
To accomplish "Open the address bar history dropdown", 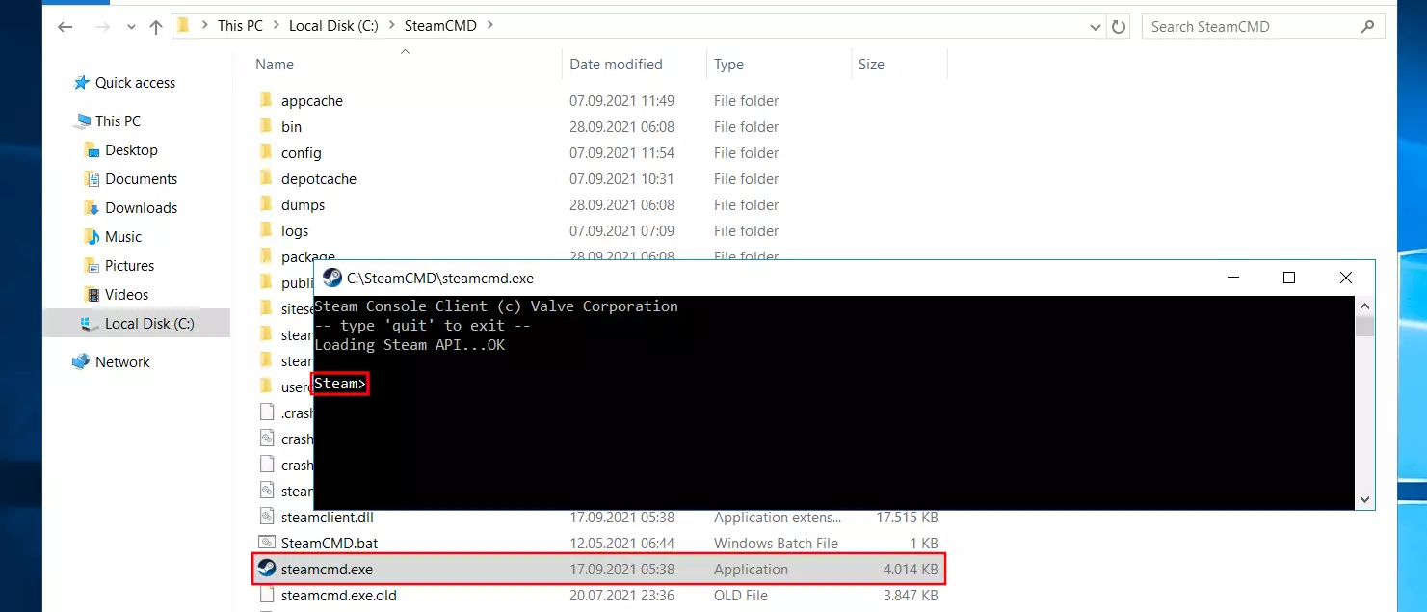I will pos(1095,27).
